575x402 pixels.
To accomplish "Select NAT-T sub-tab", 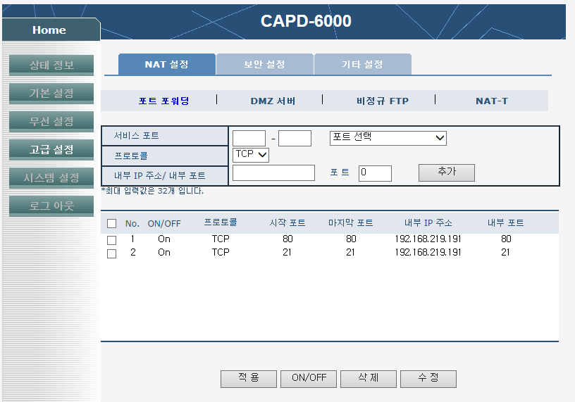I will [x=492, y=101].
